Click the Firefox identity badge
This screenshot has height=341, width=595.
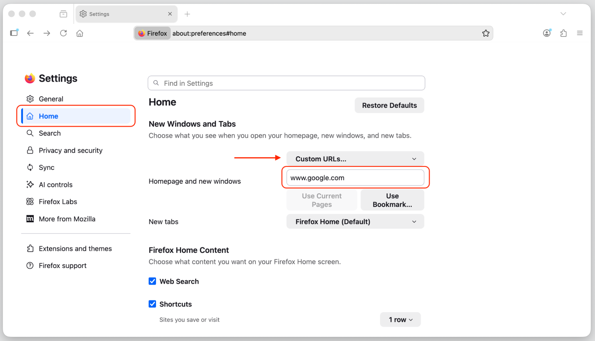(153, 33)
